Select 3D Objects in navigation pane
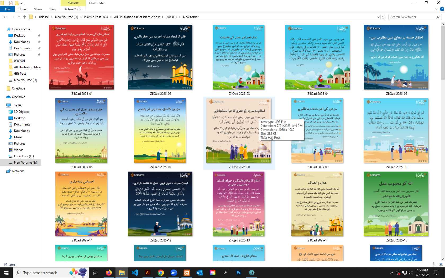Viewport: 445px width, 278px height. coord(21,112)
